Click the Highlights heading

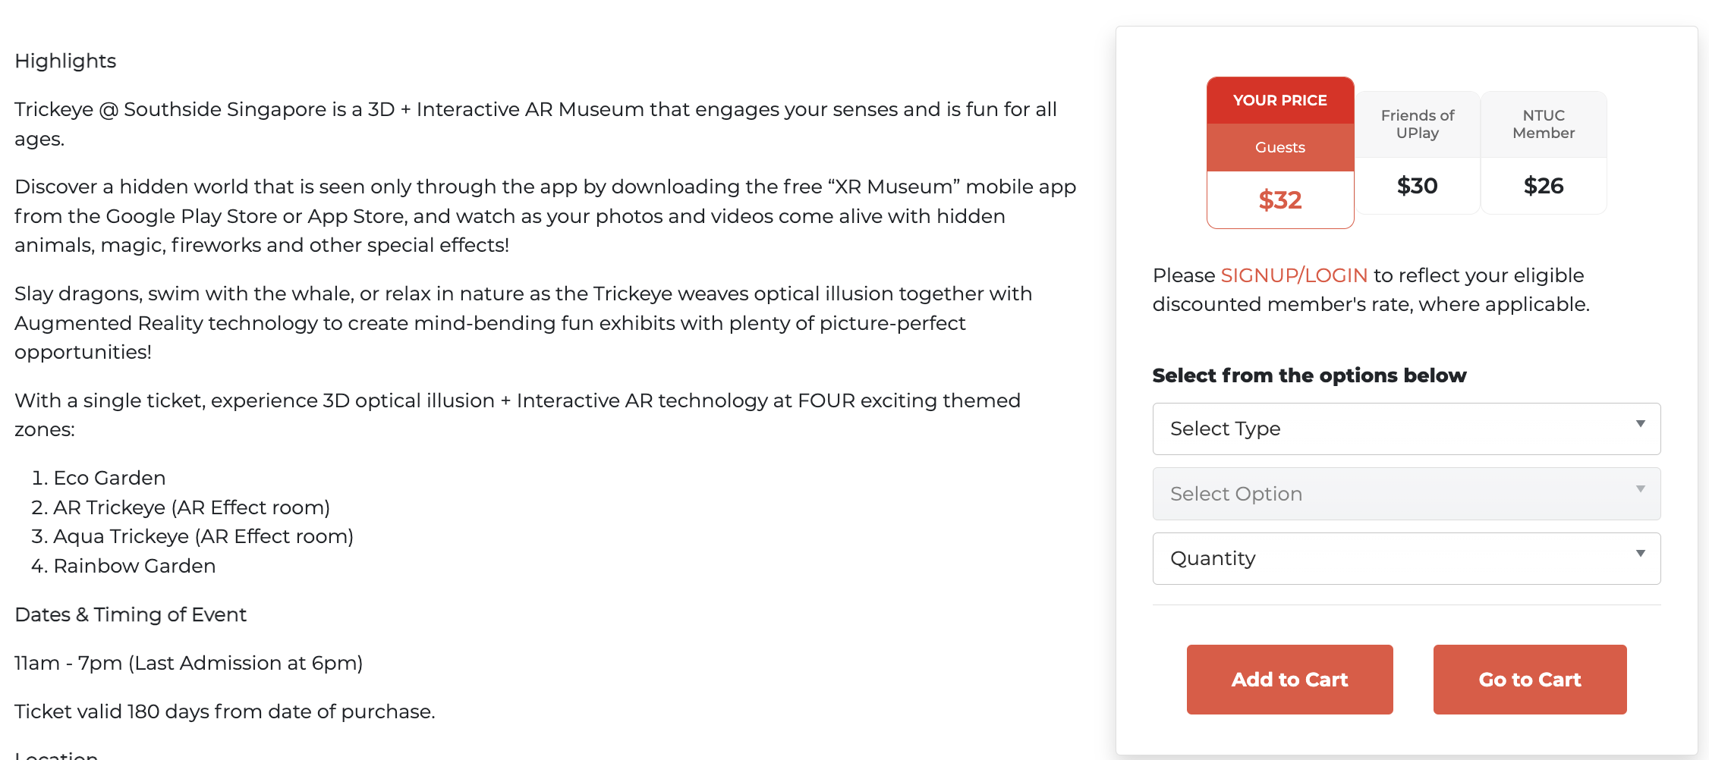pyautogui.click(x=65, y=61)
